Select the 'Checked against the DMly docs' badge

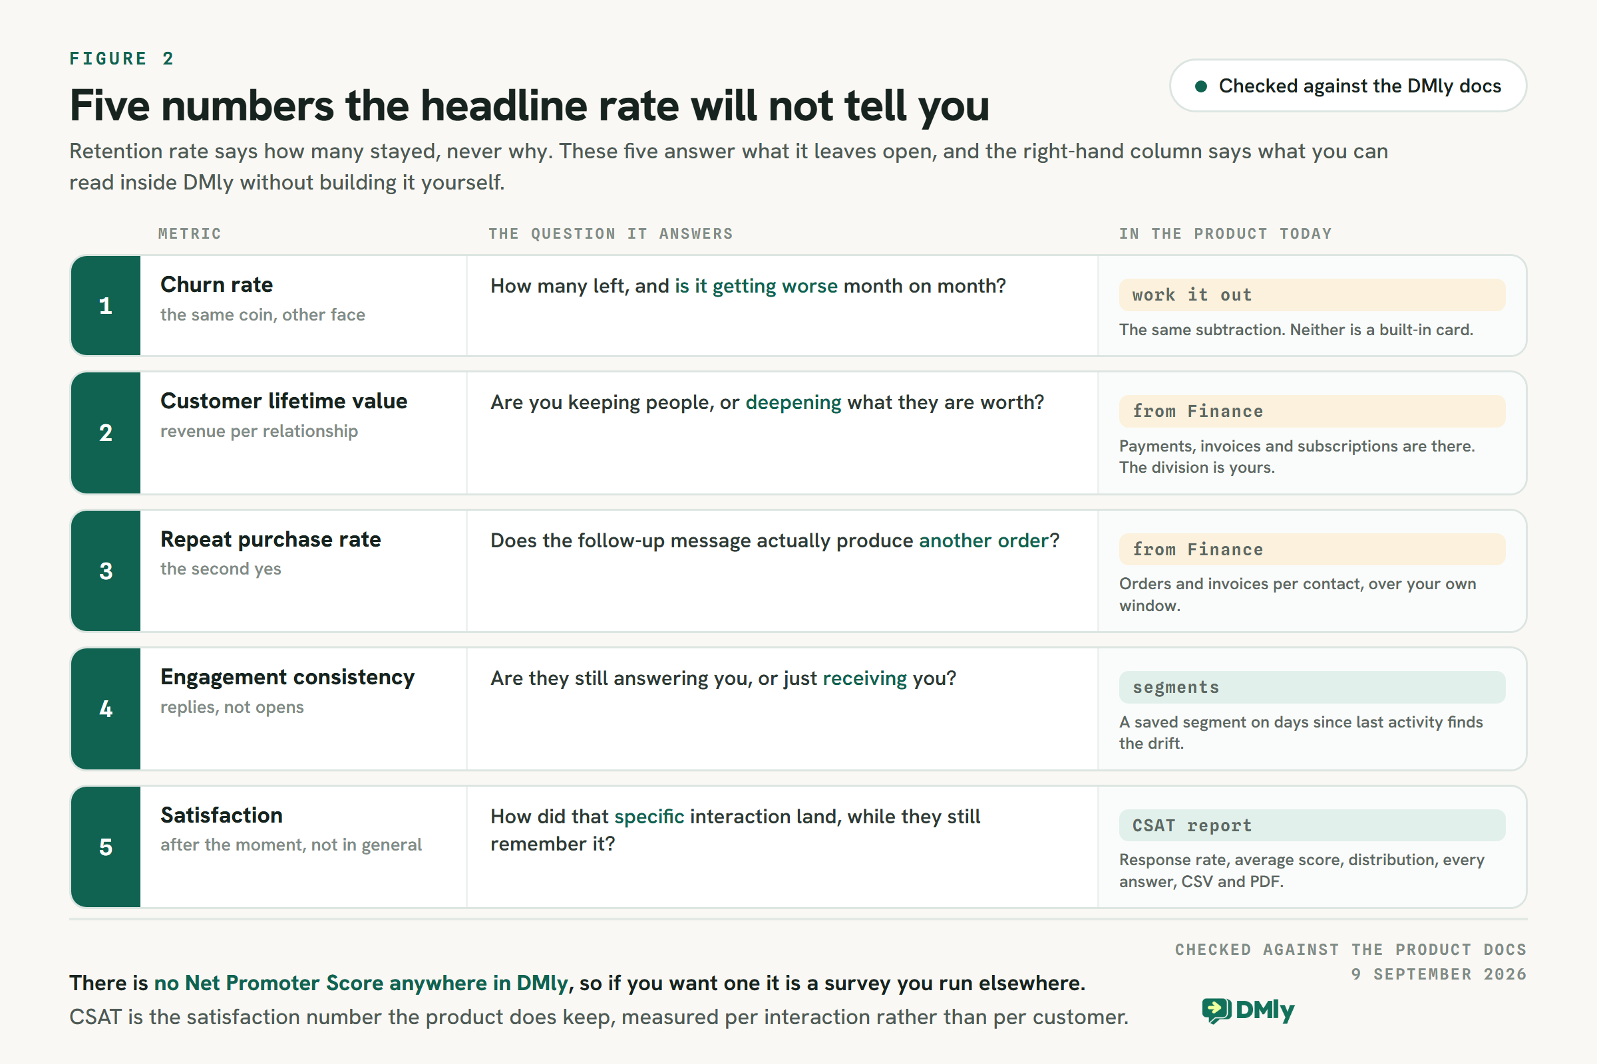(x=1348, y=86)
